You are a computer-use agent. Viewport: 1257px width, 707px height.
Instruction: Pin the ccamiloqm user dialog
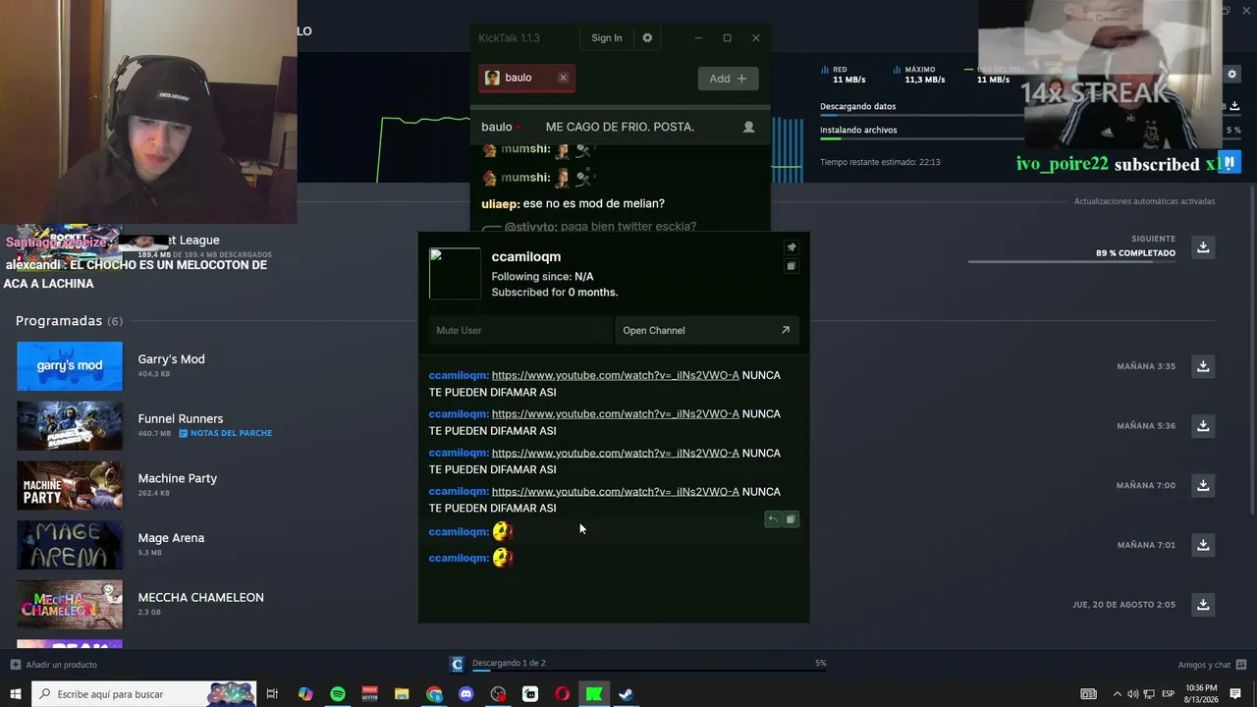[x=792, y=247]
